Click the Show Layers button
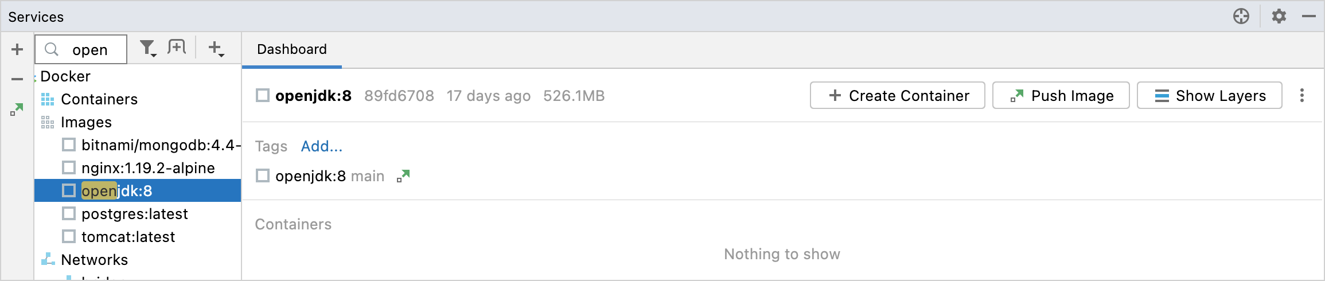This screenshot has height=281, width=1325. [1209, 95]
